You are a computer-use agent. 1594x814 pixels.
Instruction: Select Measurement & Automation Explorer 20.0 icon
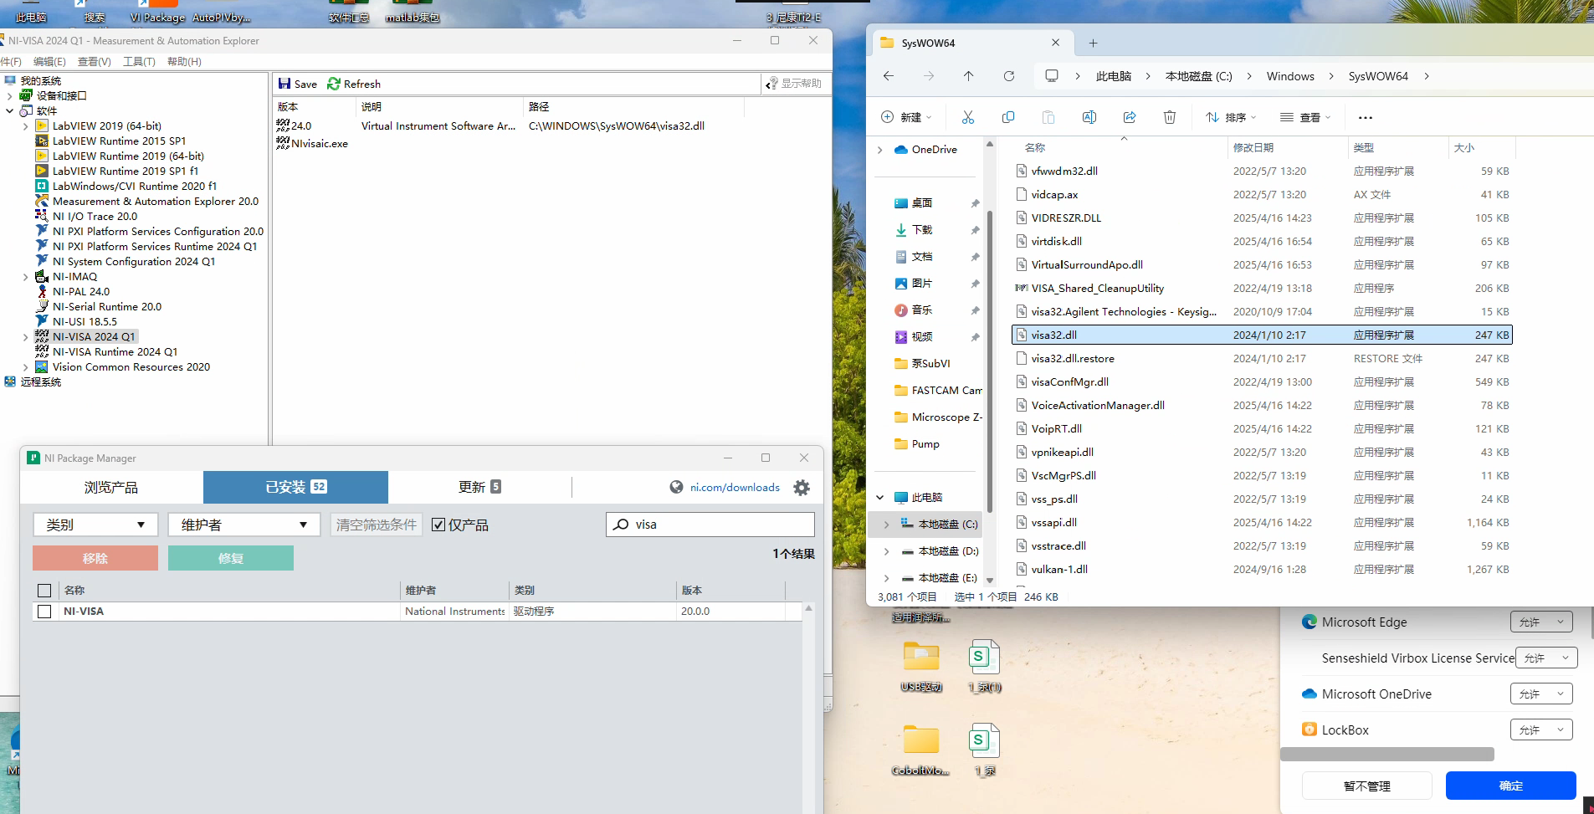tap(42, 201)
